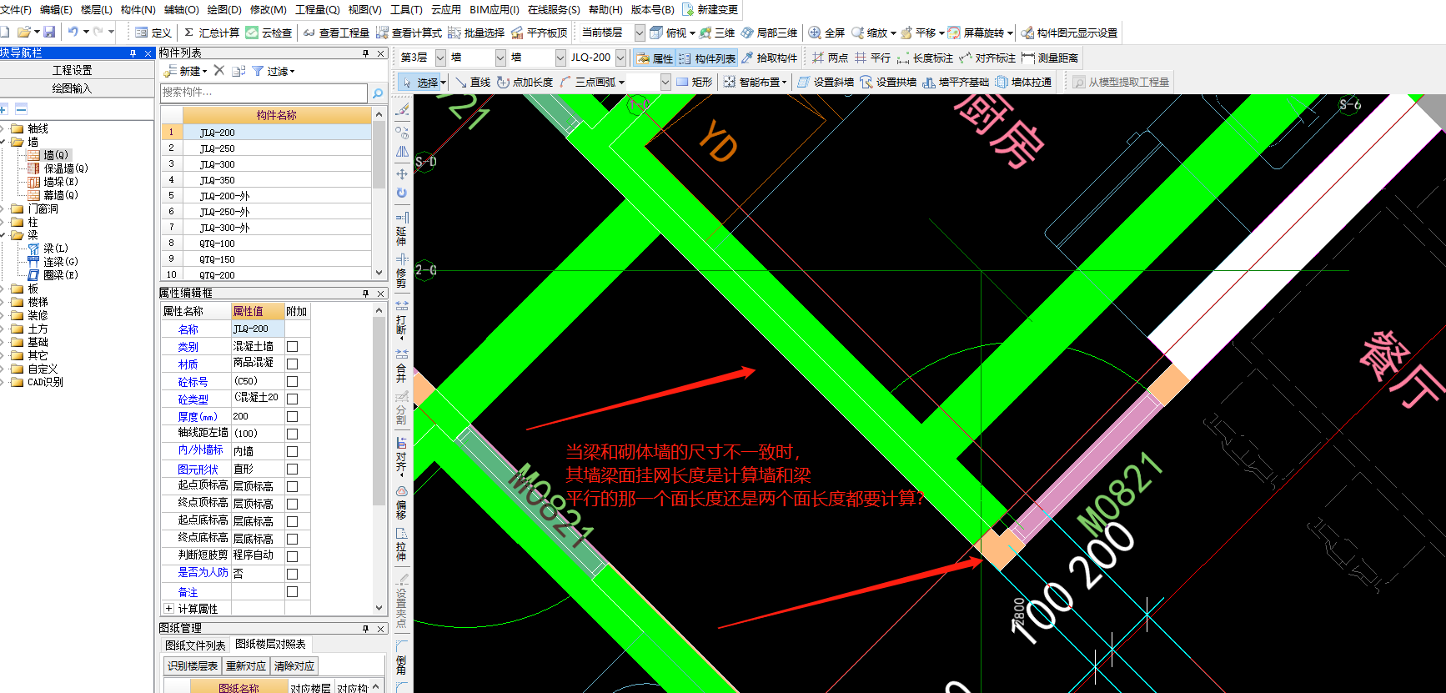Click 清除对应 button
Image resolution: width=1446 pixels, height=693 pixels.
point(294,665)
